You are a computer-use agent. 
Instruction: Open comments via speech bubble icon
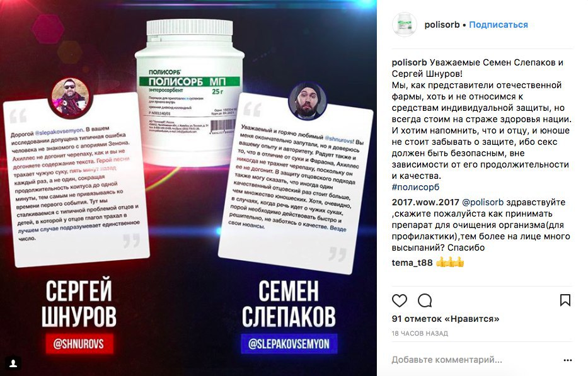coord(425,300)
